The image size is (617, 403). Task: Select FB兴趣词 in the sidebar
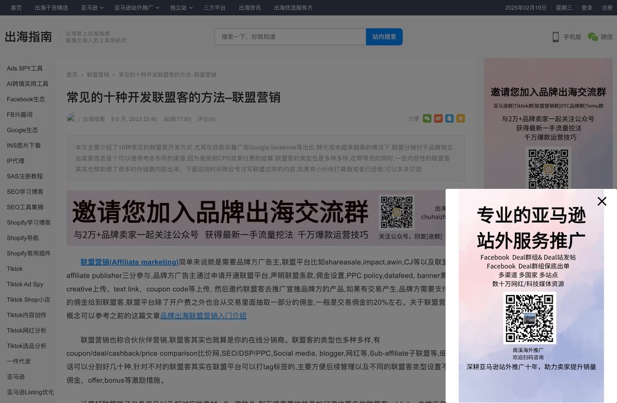click(20, 114)
